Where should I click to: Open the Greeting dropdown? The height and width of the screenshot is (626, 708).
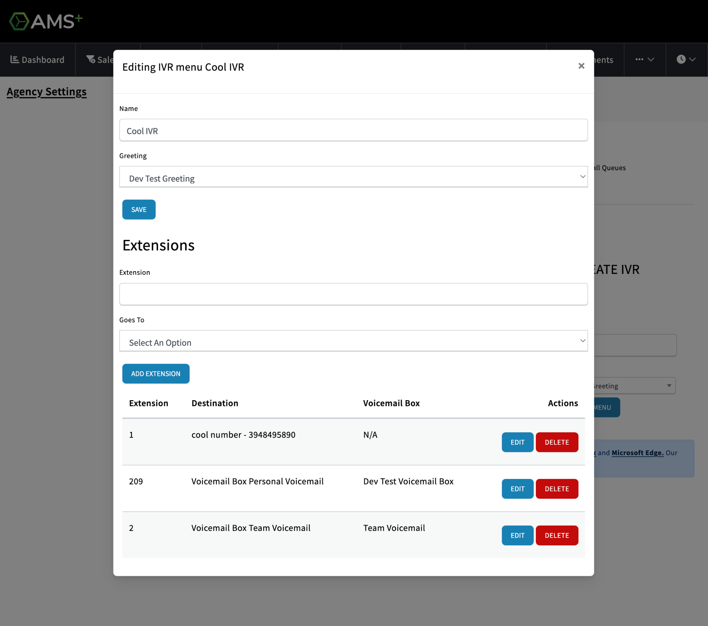coord(353,177)
